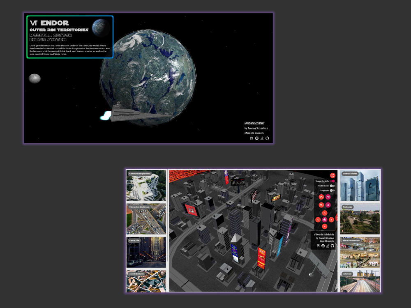
Task: Select the Communauté planifiée thumbnail
Action: (x=146, y=185)
